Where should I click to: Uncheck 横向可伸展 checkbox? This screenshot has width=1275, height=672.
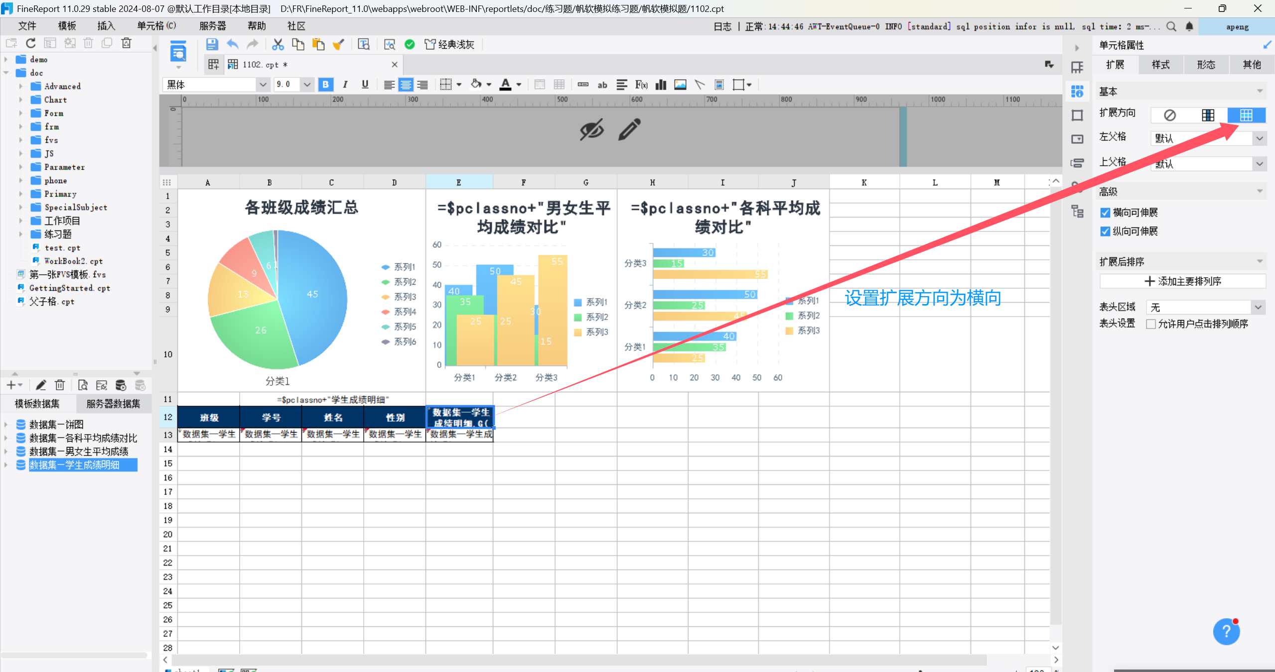[x=1105, y=213]
